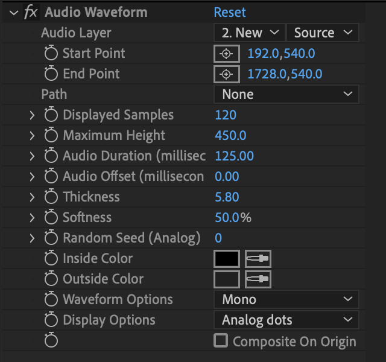Click Reset for the Audio Waveform effect
This screenshot has width=386, height=362.
(230, 13)
